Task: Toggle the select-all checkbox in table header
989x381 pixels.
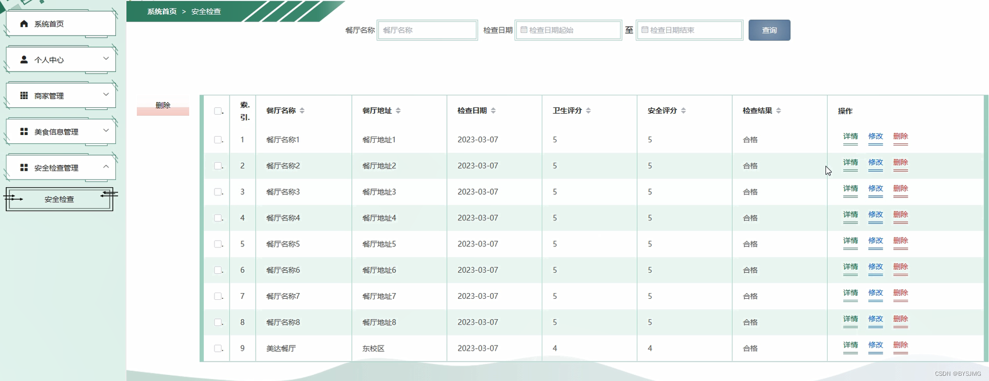Action: [218, 111]
